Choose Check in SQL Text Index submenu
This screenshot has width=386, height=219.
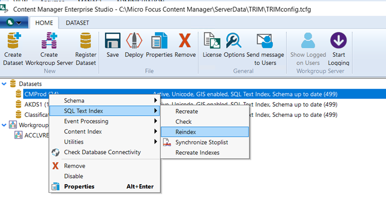click(x=205, y=122)
